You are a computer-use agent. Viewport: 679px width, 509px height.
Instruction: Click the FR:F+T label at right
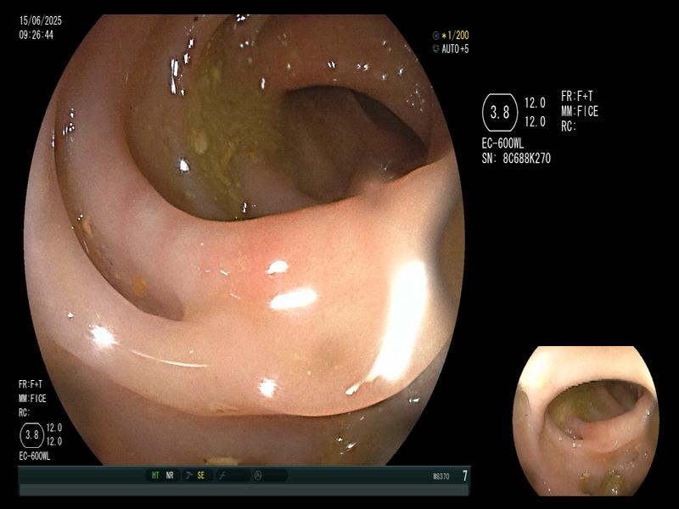(577, 96)
